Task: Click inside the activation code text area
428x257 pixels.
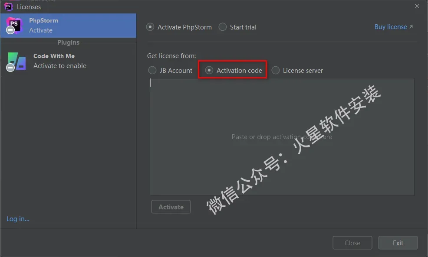Action: coord(282,137)
